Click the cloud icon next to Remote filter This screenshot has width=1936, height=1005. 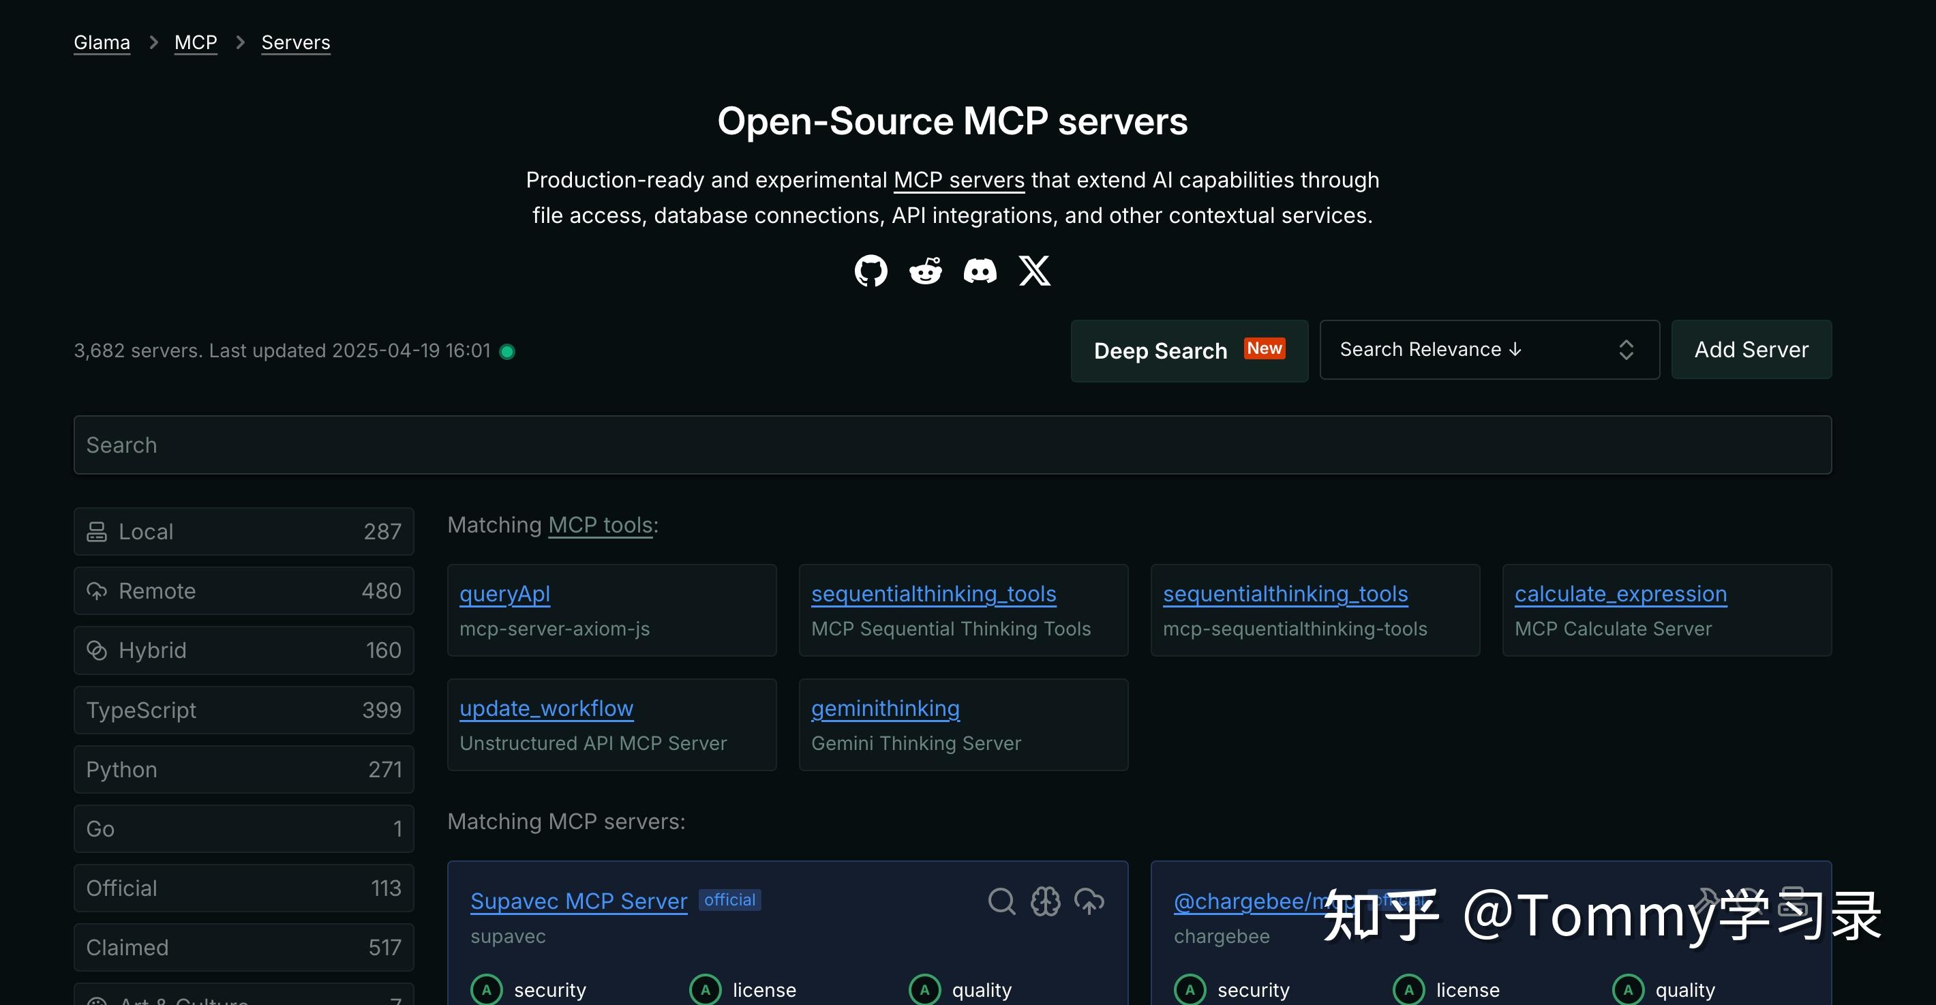point(97,591)
